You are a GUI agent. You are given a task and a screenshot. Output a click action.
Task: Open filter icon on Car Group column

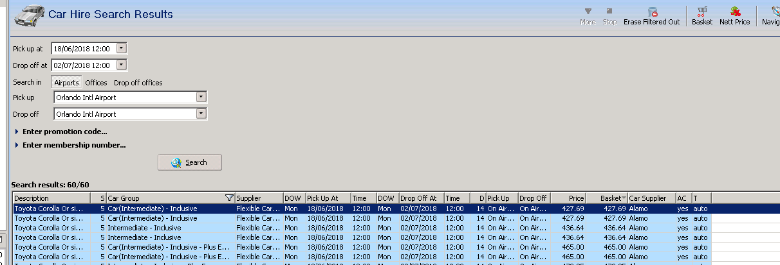click(229, 198)
